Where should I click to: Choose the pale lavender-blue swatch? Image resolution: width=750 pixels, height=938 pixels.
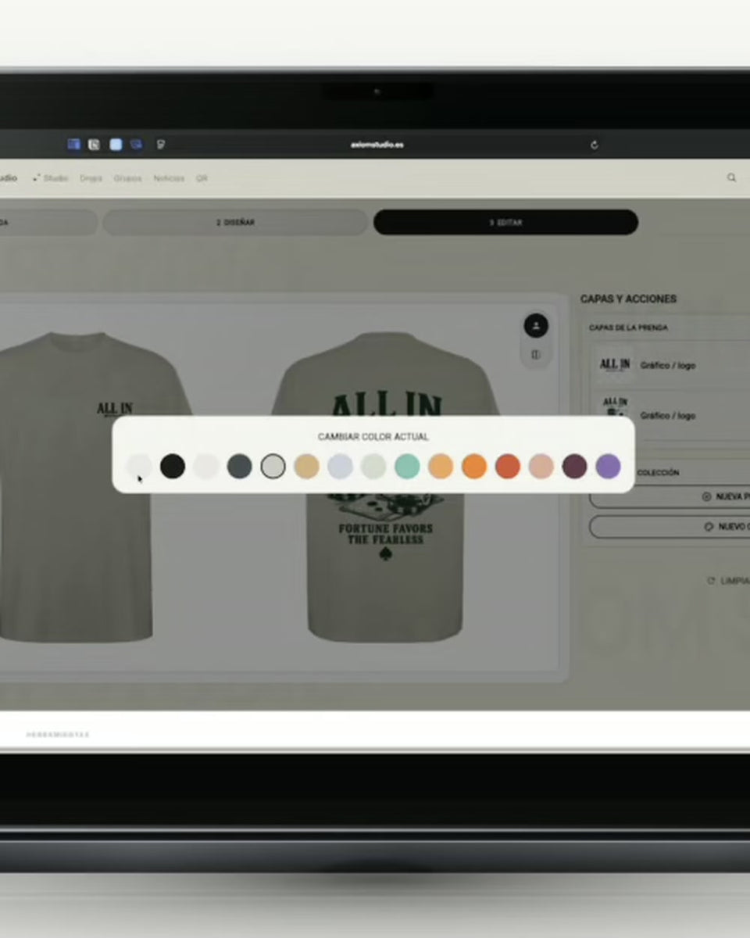[x=340, y=467]
